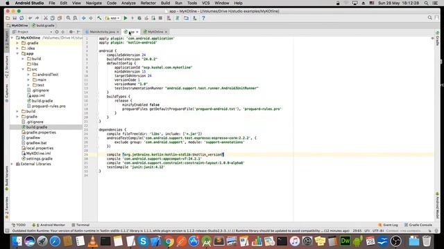Open Help with the question mark icon
Viewport: 444px width, 249px height.
203,18
